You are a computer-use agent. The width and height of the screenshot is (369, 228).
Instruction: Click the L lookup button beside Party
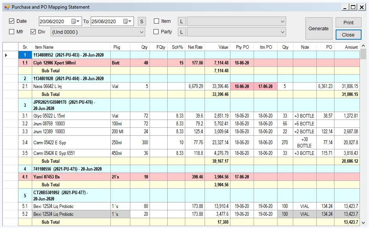[182, 32]
